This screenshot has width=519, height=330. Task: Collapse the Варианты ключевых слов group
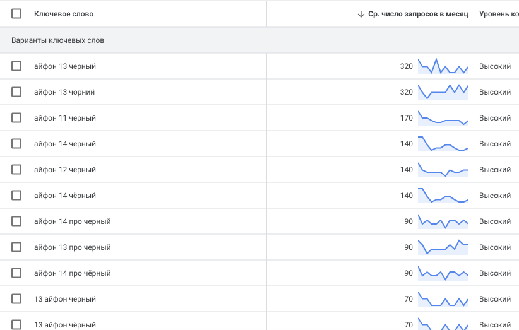coord(57,40)
